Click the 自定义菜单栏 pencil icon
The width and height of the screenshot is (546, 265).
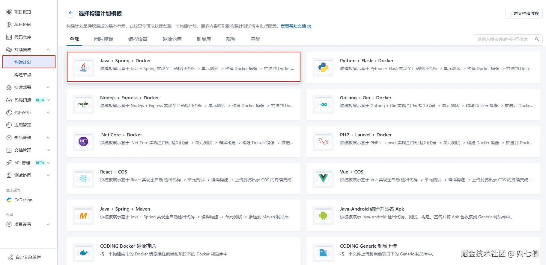tap(10, 257)
